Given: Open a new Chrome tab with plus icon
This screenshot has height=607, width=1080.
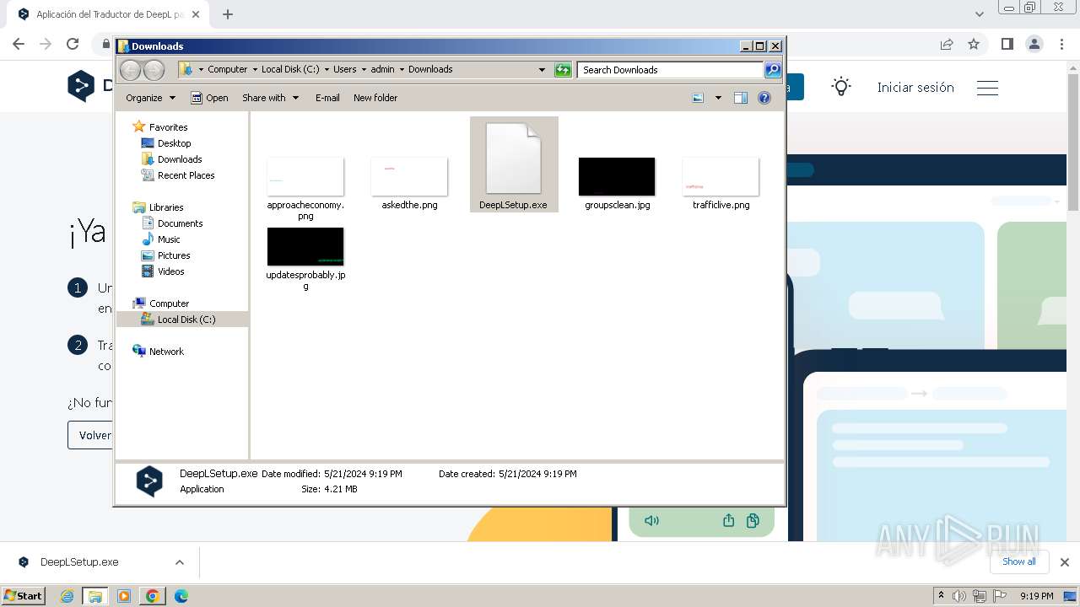Looking at the screenshot, I should tap(228, 14).
